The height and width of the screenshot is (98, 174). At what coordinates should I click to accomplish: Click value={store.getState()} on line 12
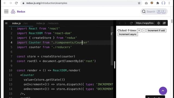pos(44,80)
